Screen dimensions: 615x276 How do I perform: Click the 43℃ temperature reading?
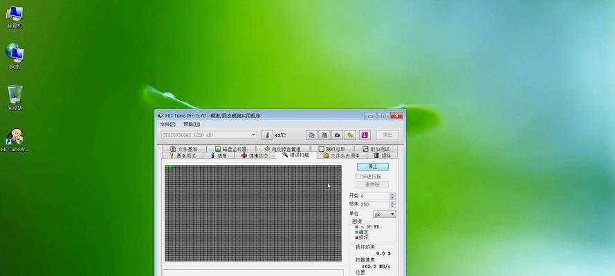pyautogui.click(x=280, y=135)
